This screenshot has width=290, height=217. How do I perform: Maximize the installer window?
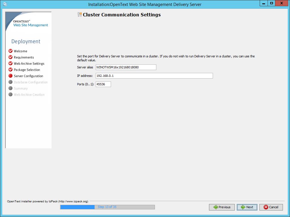(272, 3)
